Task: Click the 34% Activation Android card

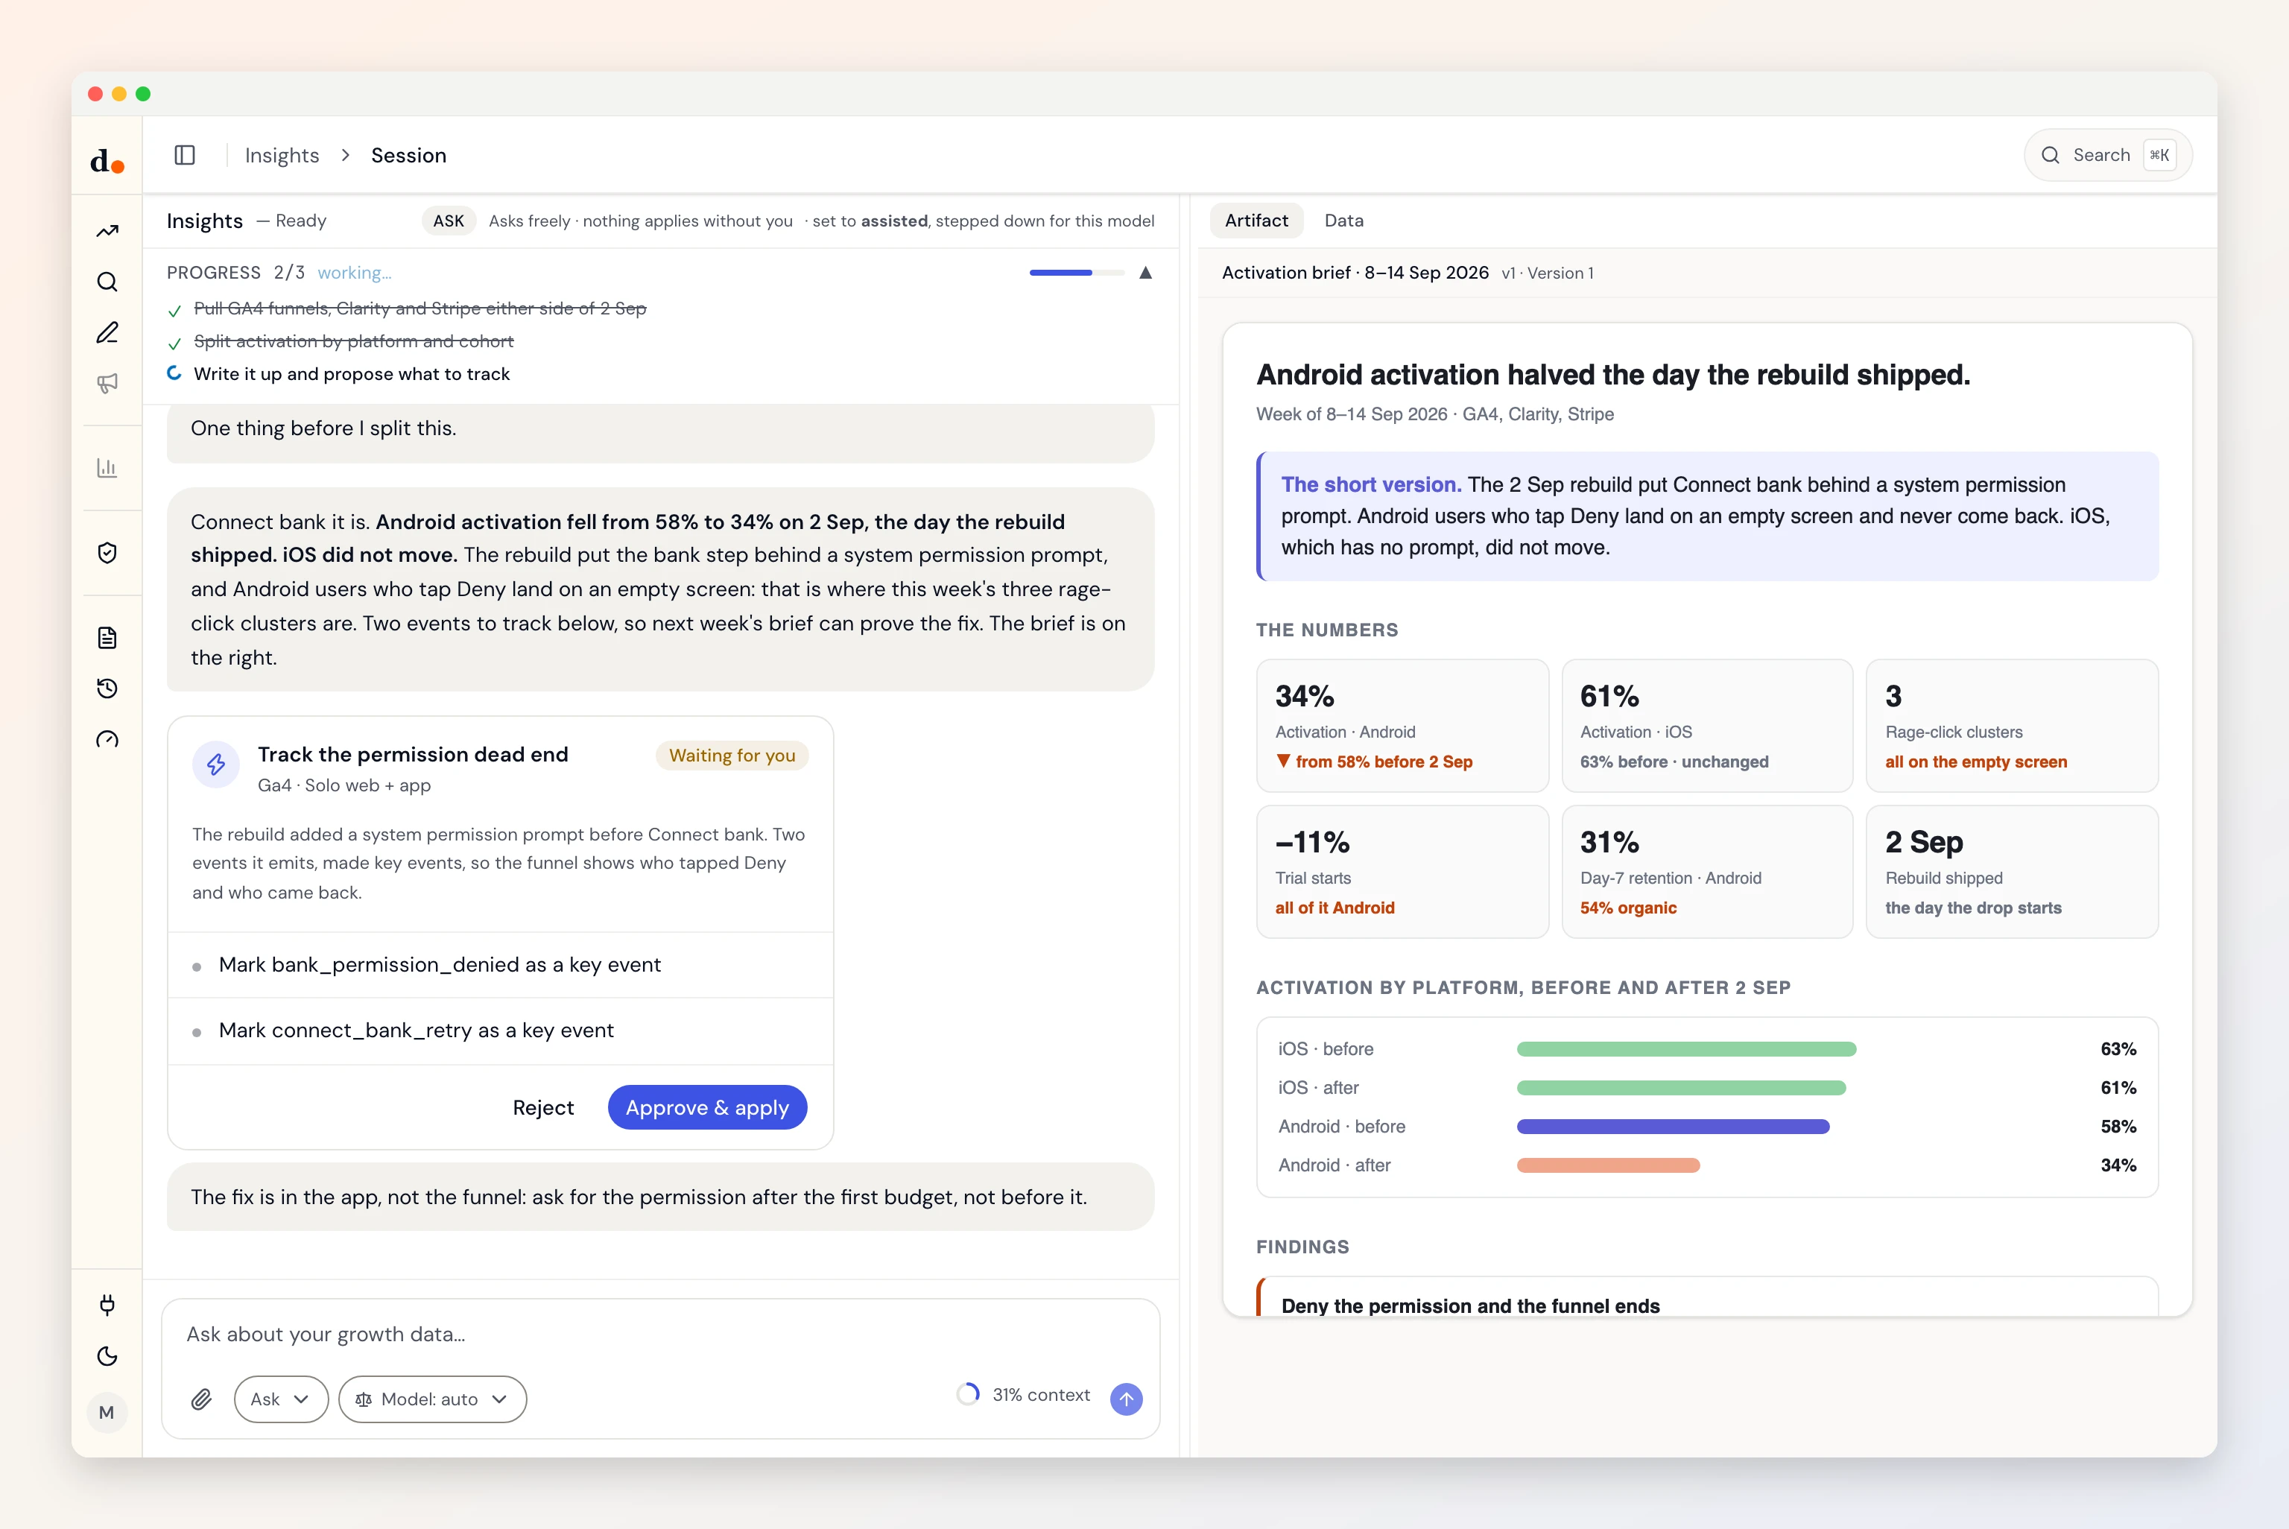Action: 1402,726
